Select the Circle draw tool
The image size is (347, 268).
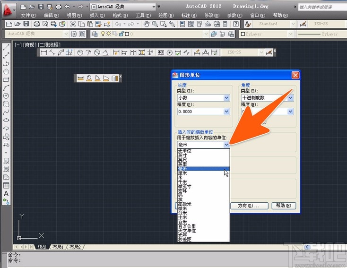(x=6, y=95)
